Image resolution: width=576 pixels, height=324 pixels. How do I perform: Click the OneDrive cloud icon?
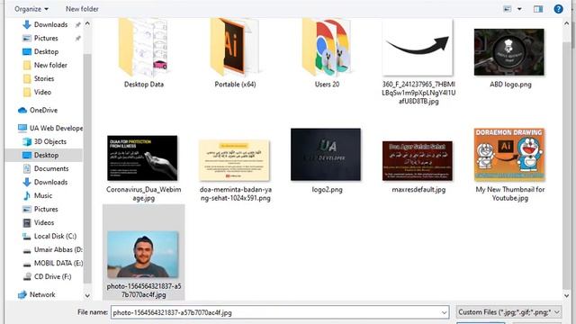(x=22, y=110)
